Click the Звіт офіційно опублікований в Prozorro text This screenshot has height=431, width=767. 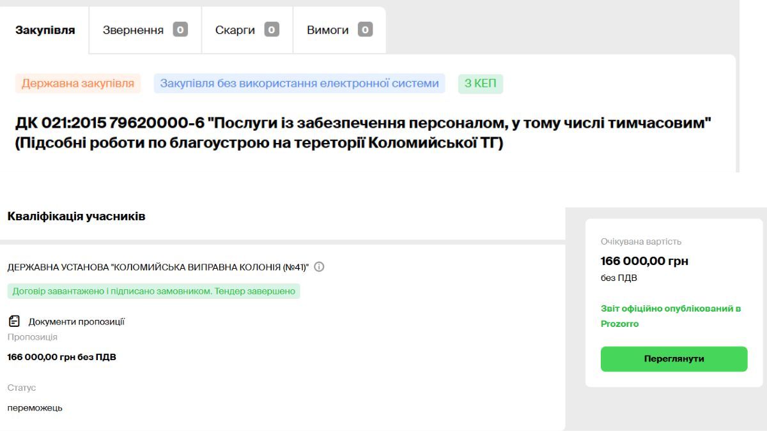point(670,316)
